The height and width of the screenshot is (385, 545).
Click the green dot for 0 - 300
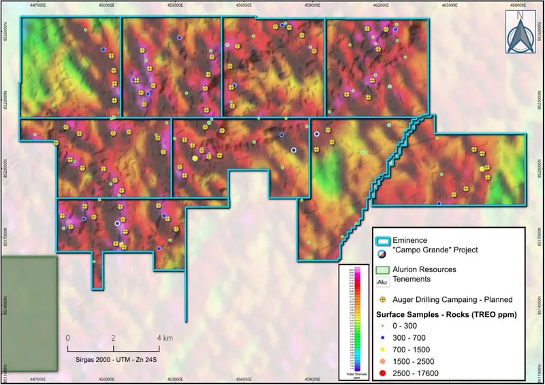pos(382,326)
